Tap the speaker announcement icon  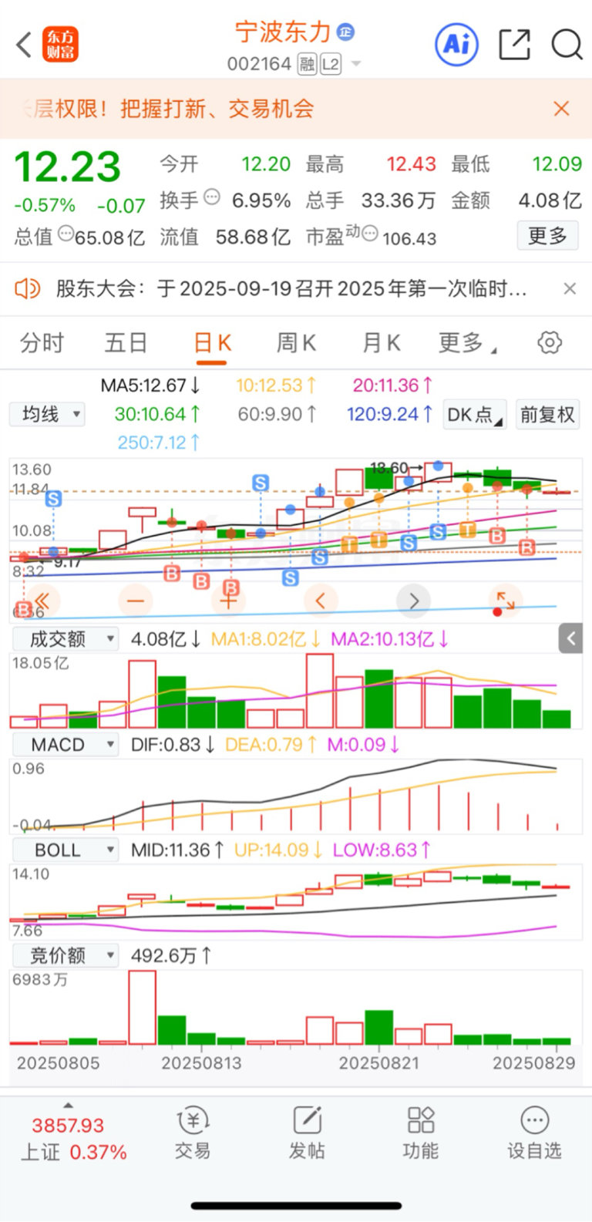(28, 289)
